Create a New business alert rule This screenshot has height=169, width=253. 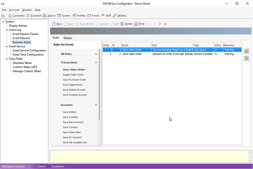click(x=57, y=24)
